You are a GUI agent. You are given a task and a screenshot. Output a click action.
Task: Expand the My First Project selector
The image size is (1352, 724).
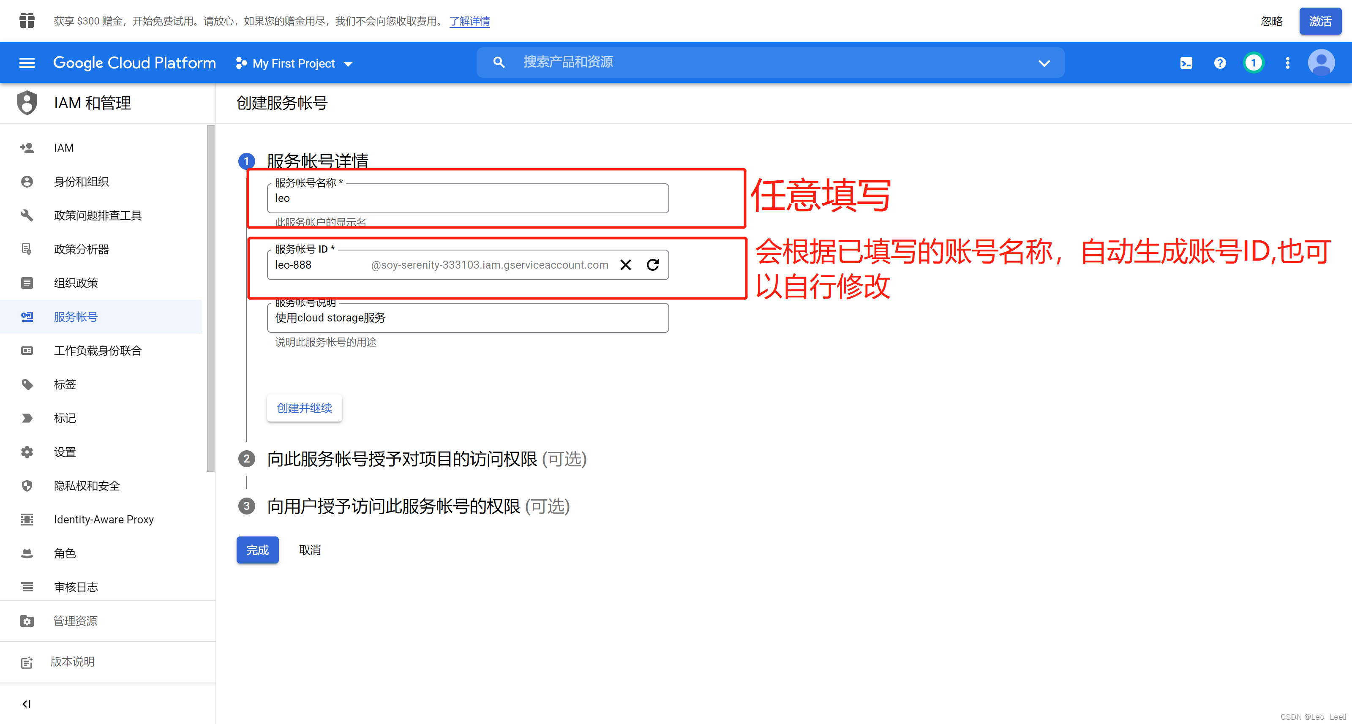294,63
